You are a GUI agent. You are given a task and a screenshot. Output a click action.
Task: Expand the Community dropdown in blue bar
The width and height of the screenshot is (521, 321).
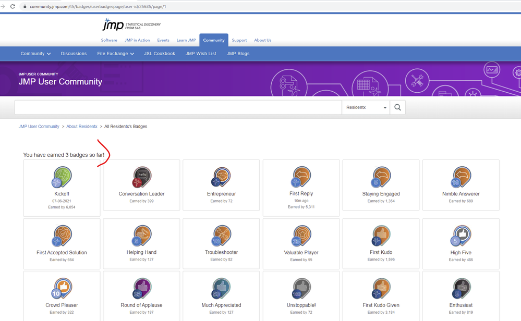[35, 54]
